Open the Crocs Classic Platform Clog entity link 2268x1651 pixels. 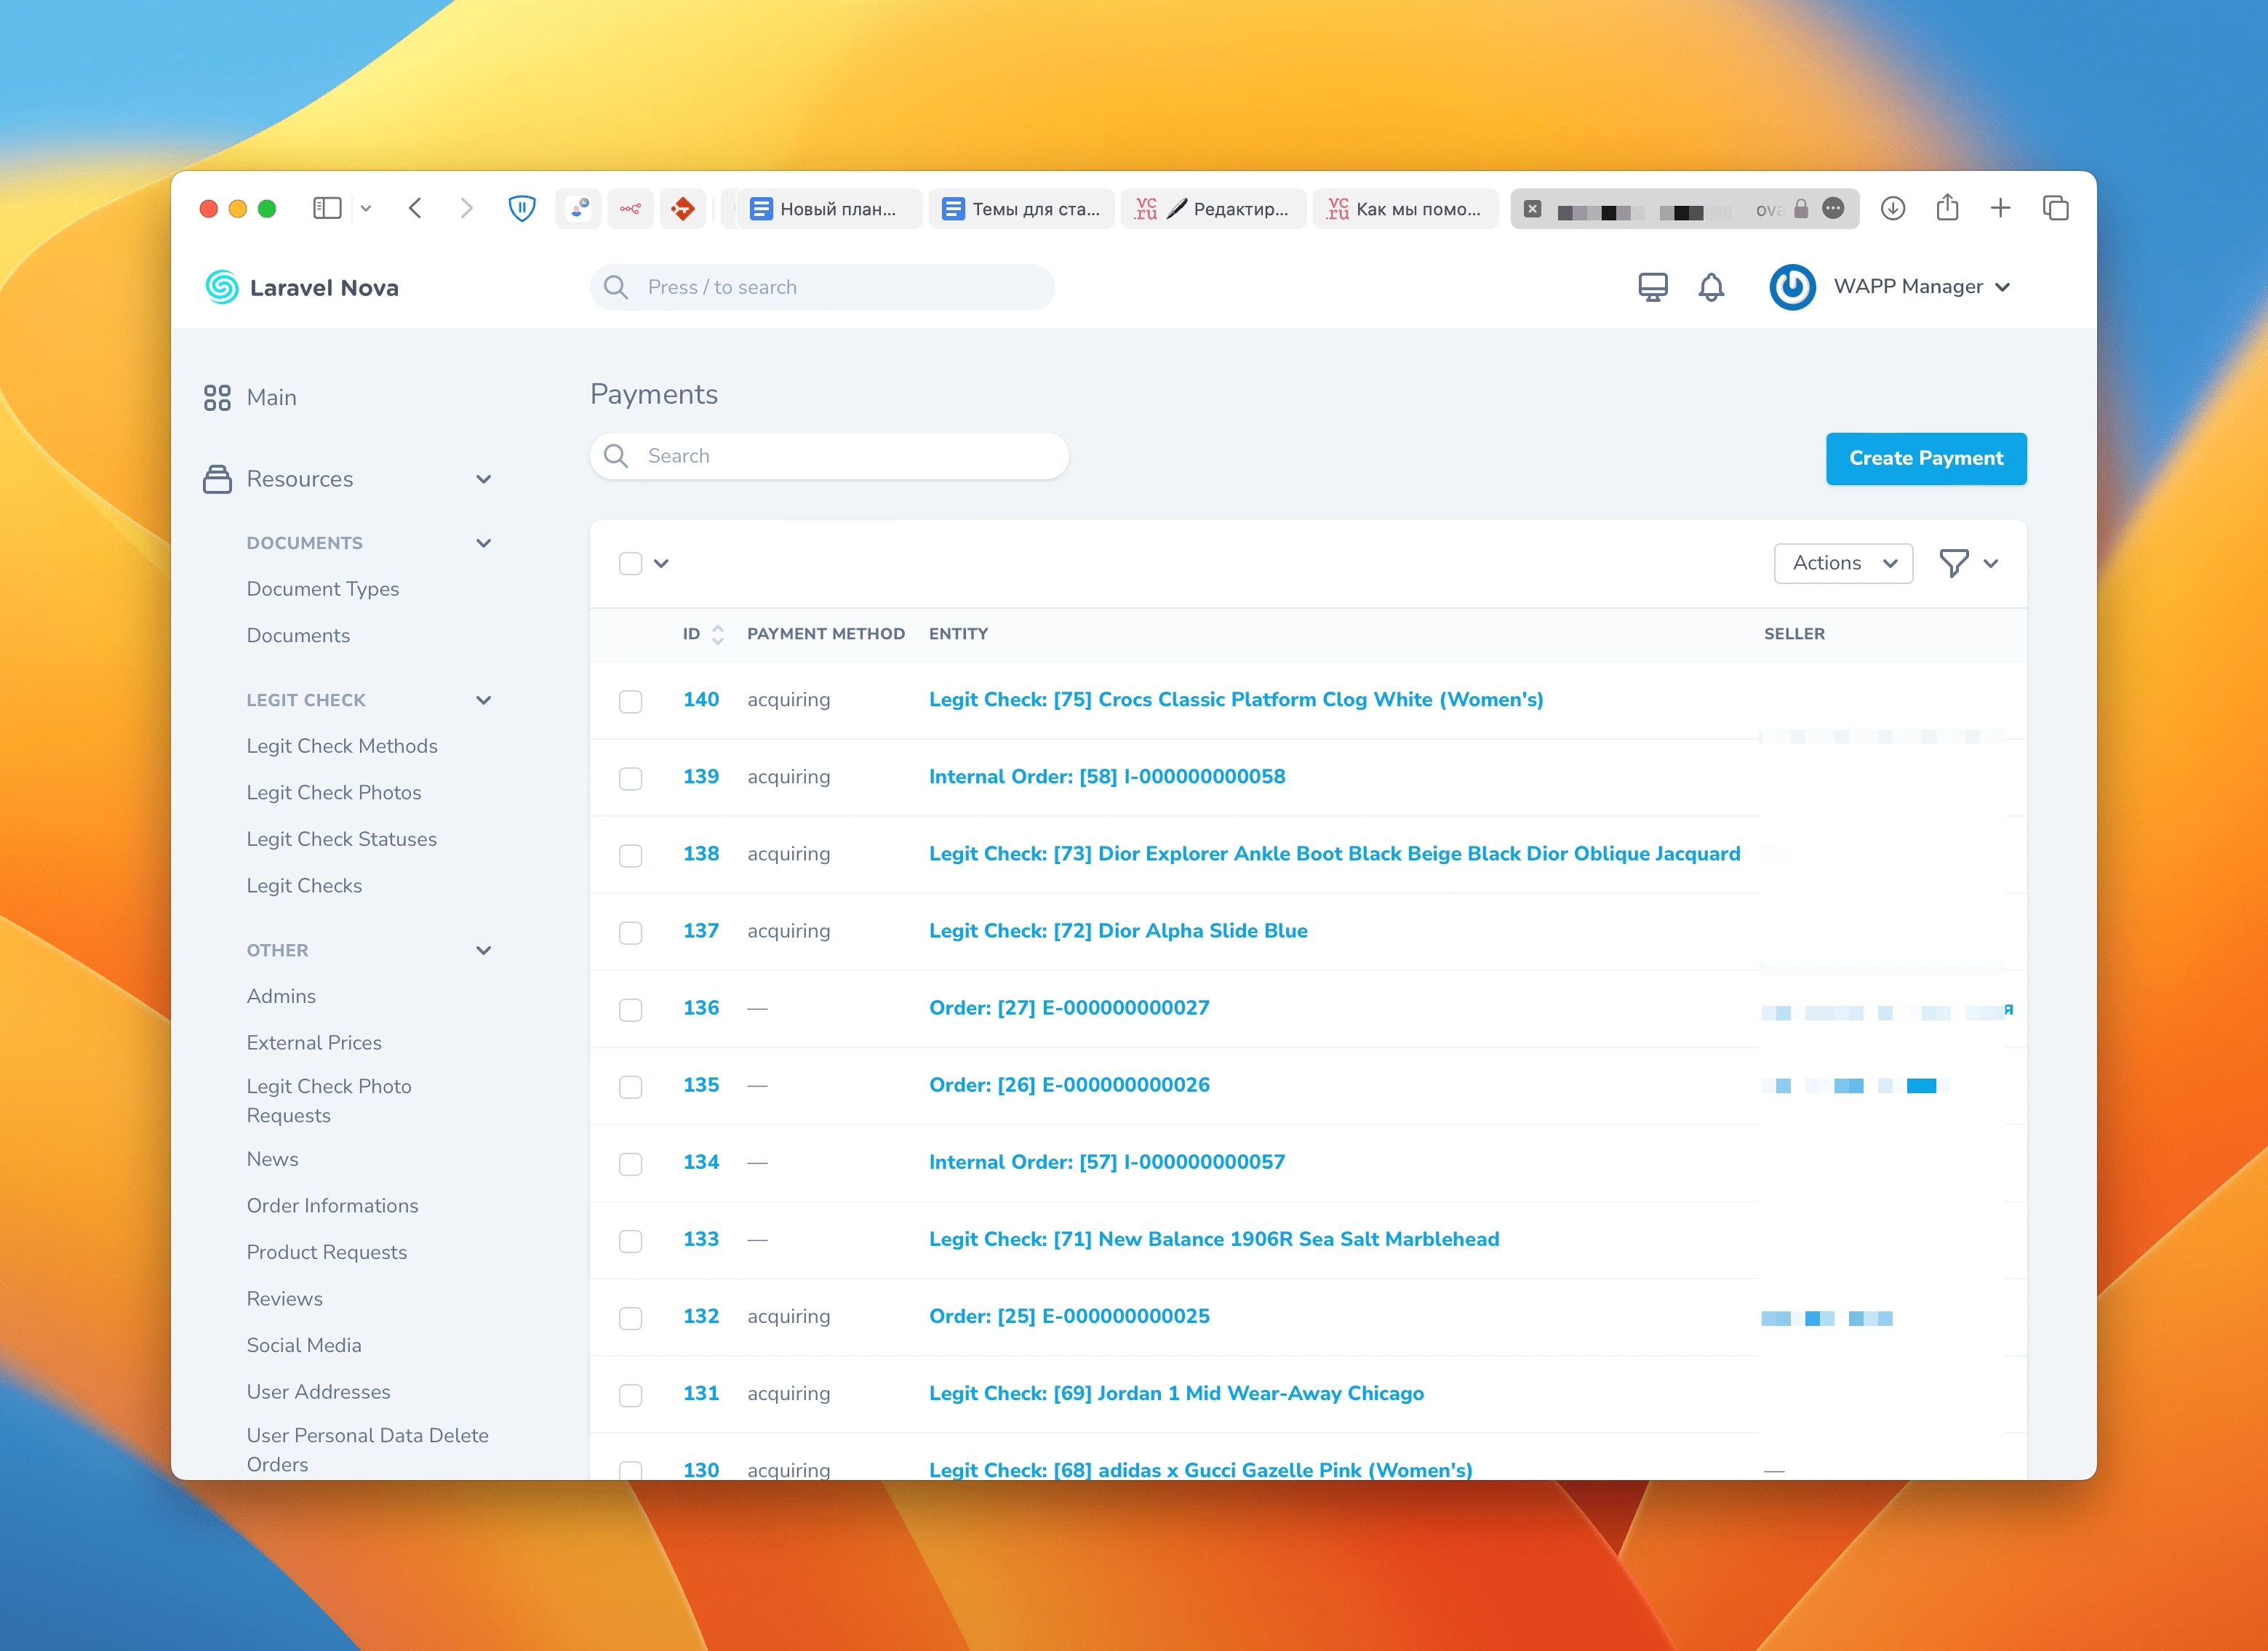(x=1236, y=699)
